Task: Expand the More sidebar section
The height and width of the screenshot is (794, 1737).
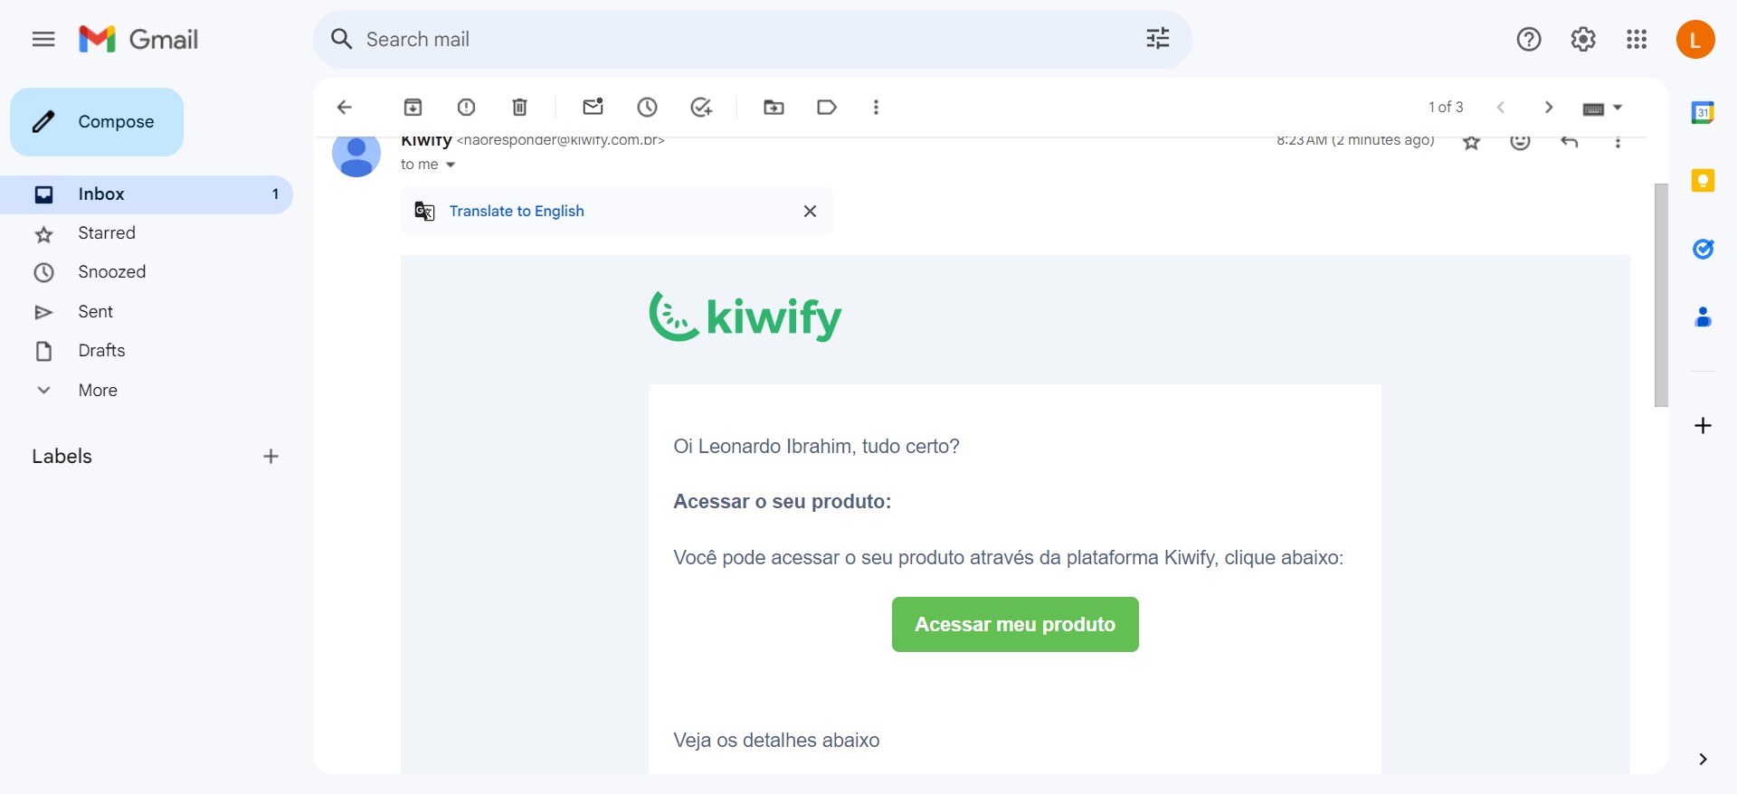Action: 97,391
